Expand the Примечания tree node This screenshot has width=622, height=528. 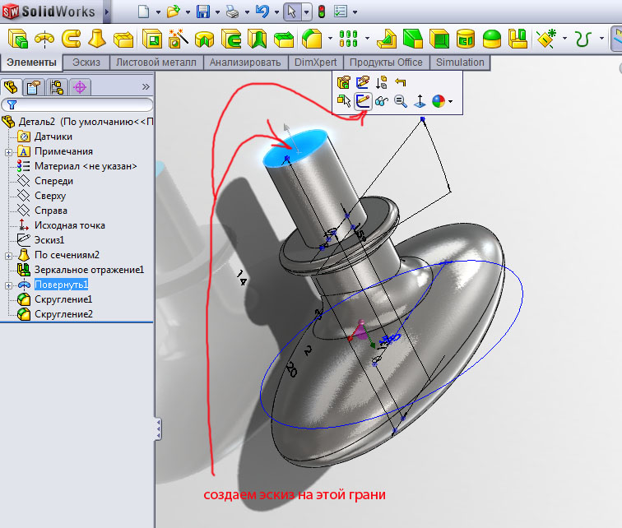(x=8, y=151)
